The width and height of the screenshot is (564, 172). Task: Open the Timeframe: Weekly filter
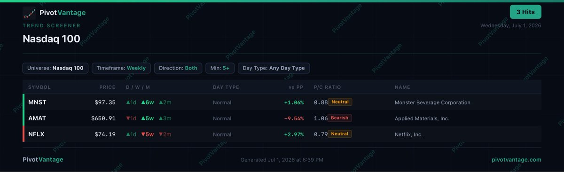[121, 68]
